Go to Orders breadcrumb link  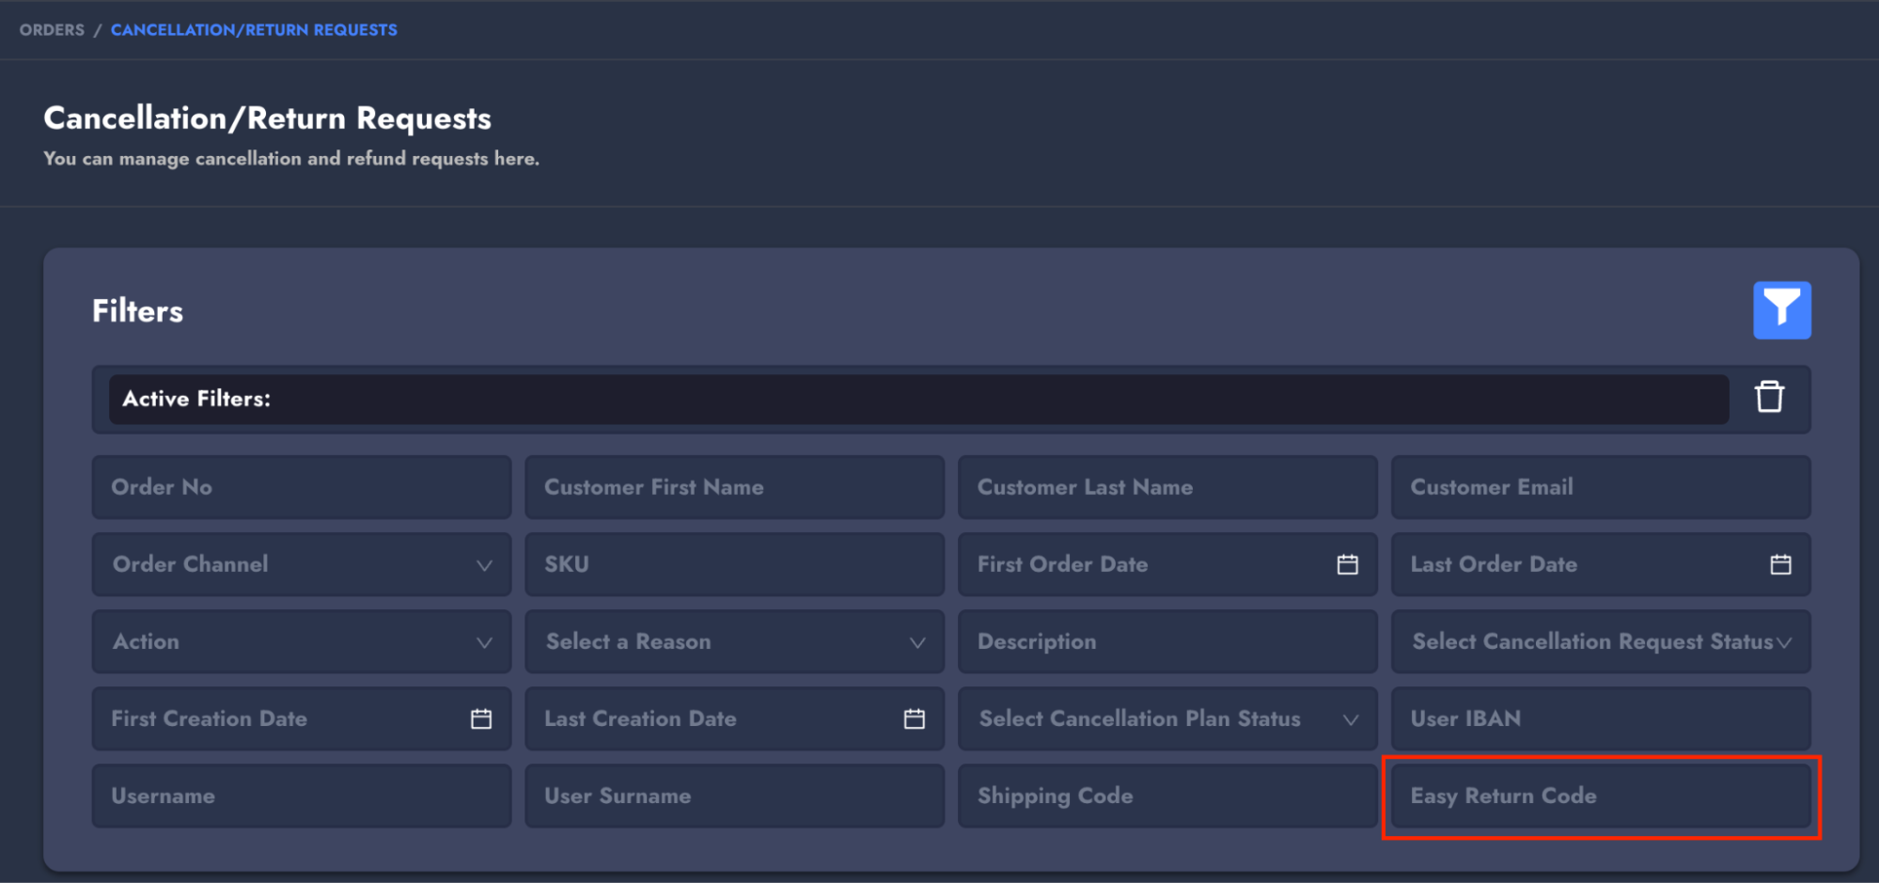[52, 30]
